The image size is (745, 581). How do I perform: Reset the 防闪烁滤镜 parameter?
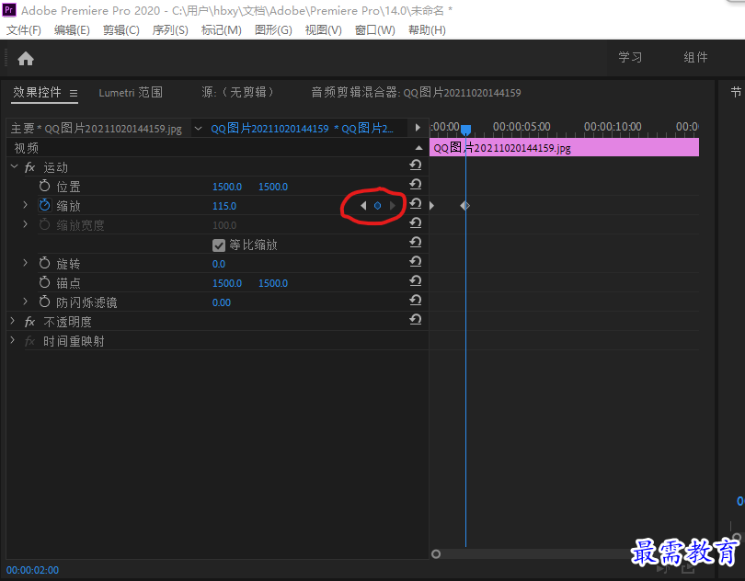click(x=415, y=300)
